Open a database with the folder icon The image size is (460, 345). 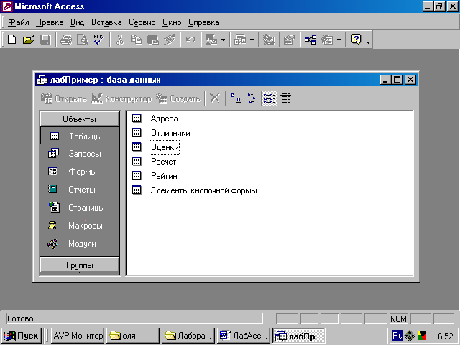(x=29, y=40)
